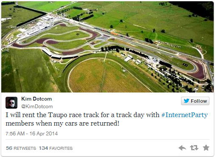Click the second line of the tweet text
215x157 pixels.
click(62, 123)
